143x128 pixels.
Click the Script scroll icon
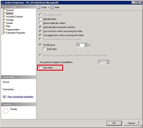click(39, 7)
